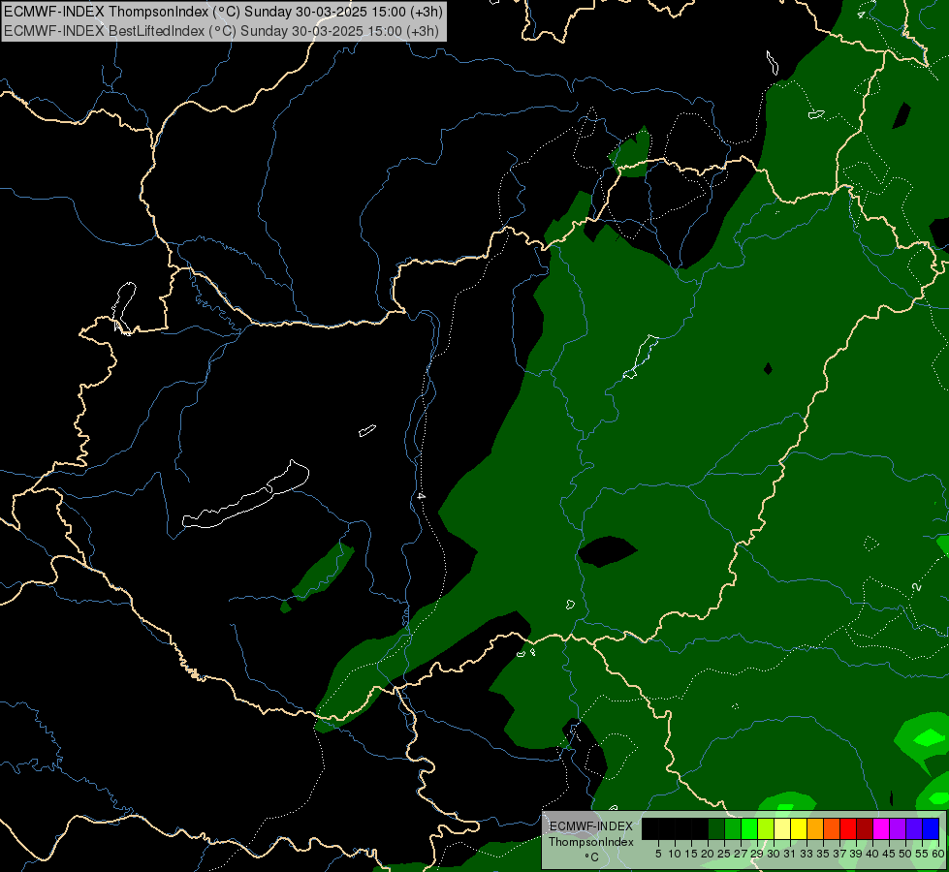Image resolution: width=949 pixels, height=872 pixels.
Task: Click legend scale value 55
Action: [921, 854]
